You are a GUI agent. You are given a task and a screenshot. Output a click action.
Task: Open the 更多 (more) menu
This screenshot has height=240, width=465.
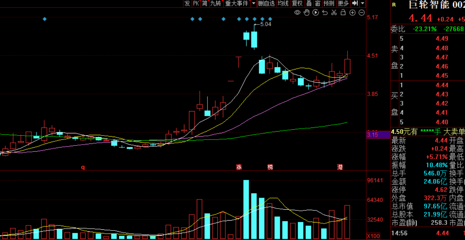(343, 3)
